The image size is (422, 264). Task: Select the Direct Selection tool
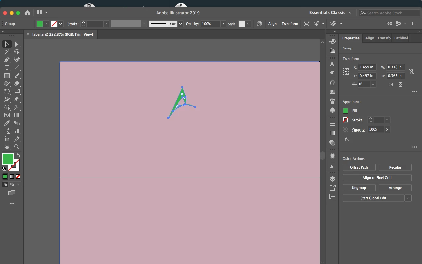pos(17,44)
